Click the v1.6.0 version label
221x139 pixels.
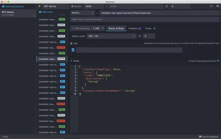pyautogui.click(x=5, y=137)
